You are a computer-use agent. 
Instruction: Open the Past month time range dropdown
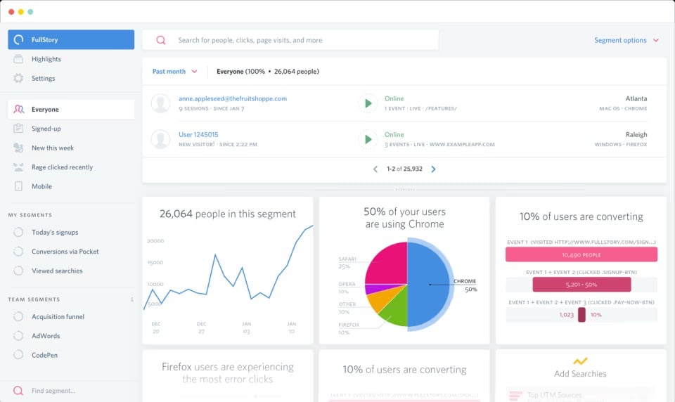pos(175,72)
